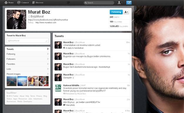184x113 pixels.
Task: Click the 189 Following count
Action: coord(116,22)
